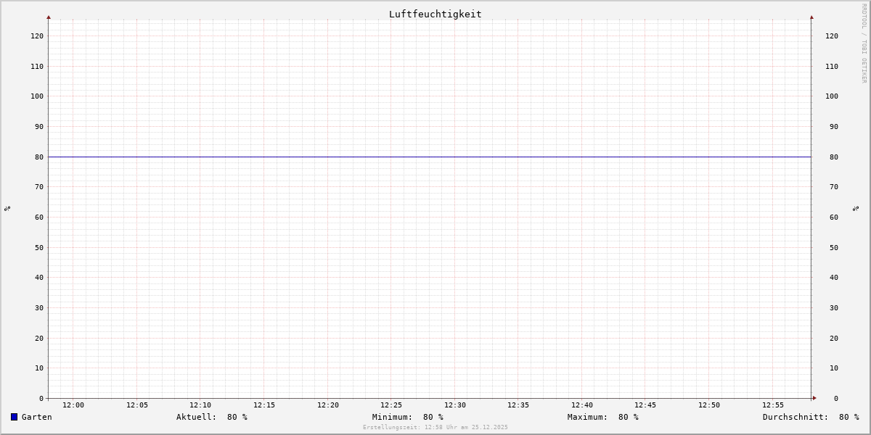The width and height of the screenshot is (871, 435).
Task: Select the Aktuell: 80 % value
Action: pyautogui.click(x=212, y=417)
